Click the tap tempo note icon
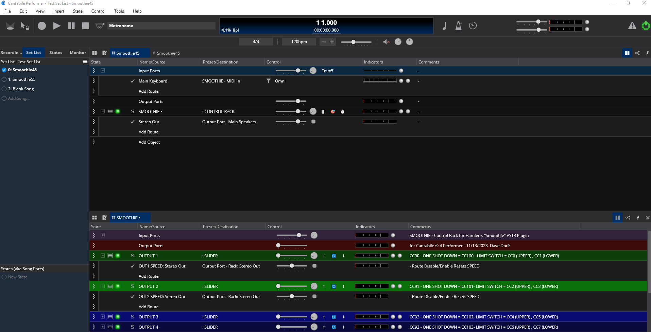The image size is (651, 332). 444,26
